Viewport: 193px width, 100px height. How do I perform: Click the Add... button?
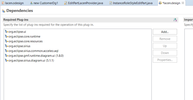(165, 32)
